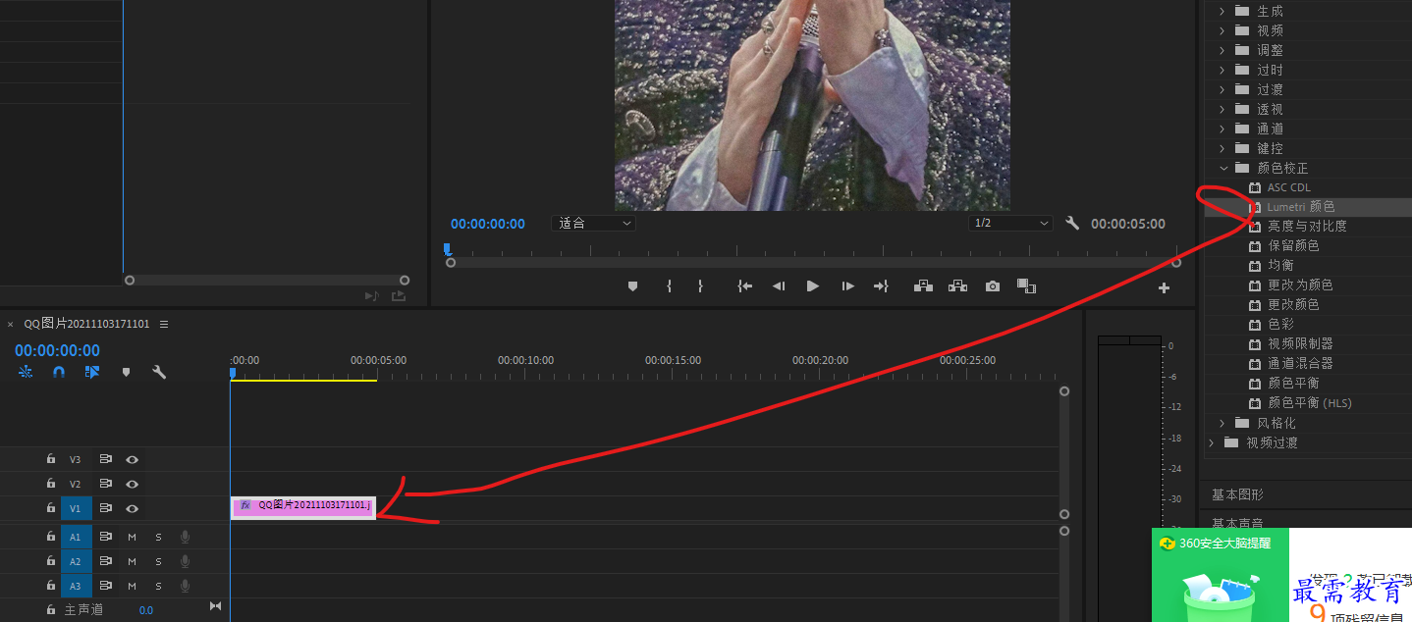Click the Program monitor scrub bar playhead
1412x622 pixels.
[447, 250]
